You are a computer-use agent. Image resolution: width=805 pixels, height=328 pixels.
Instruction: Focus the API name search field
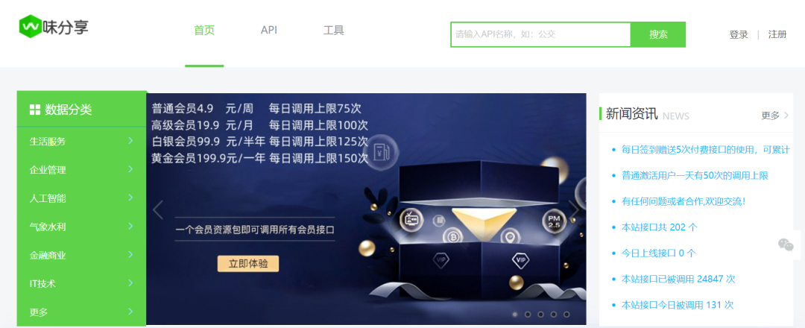(540, 34)
